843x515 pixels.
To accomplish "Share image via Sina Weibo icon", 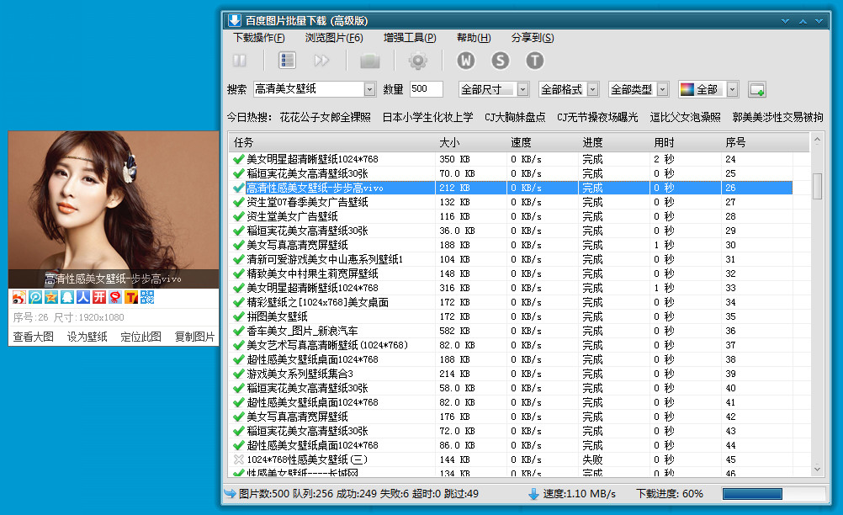I will 19,297.
